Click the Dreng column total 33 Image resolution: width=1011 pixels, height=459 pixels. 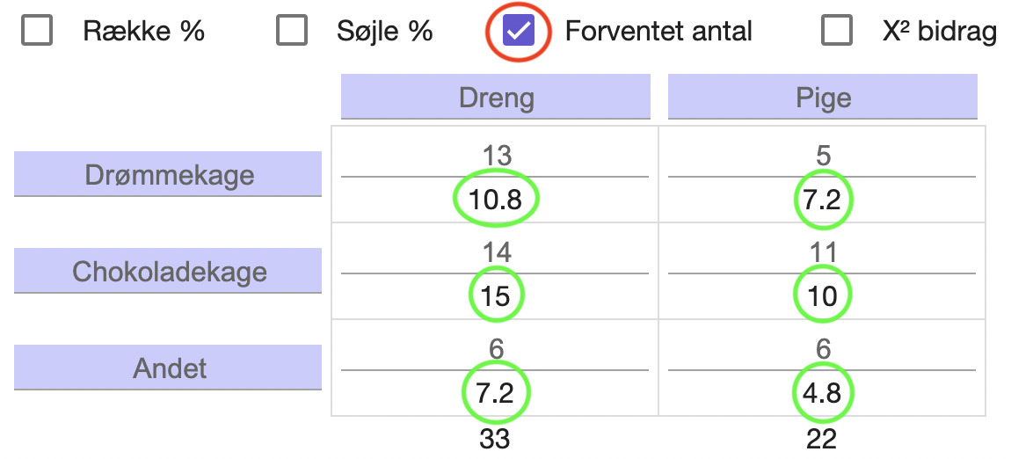(x=495, y=439)
